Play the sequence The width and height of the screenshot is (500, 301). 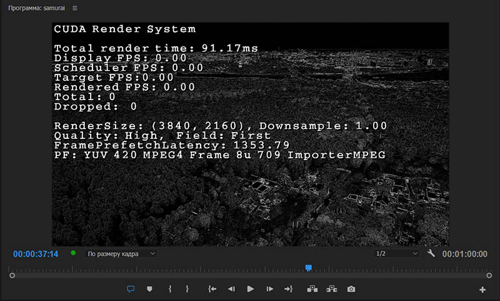251,289
